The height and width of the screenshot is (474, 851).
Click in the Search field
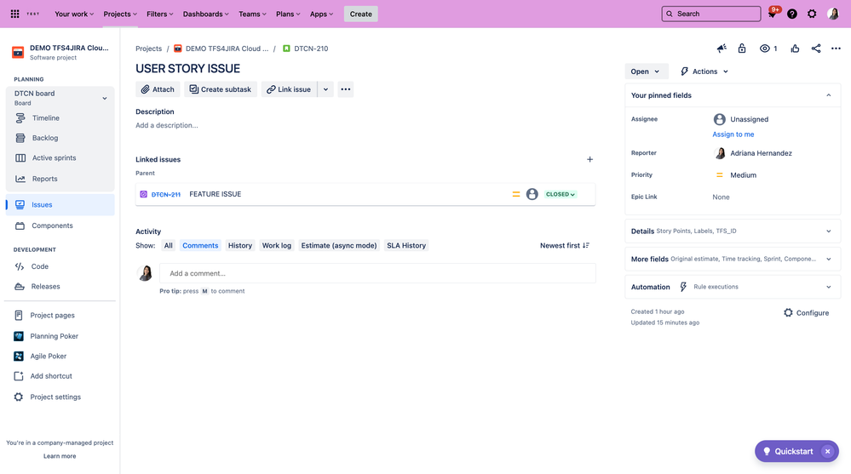(711, 14)
